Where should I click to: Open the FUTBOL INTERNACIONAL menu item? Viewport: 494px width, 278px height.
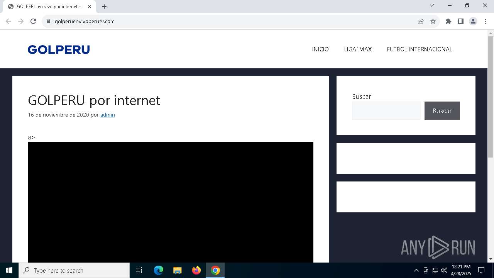tap(420, 49)
